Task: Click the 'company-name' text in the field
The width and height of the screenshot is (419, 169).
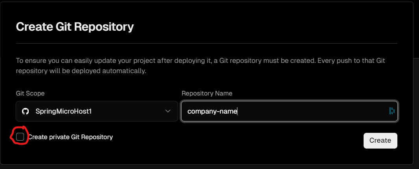Action: (212, 111)
